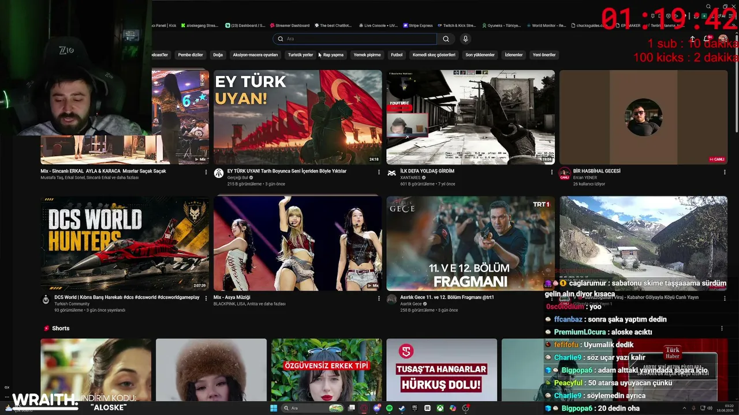Open options for Asırlık Gece fragman video

click(x=552, y=298)
